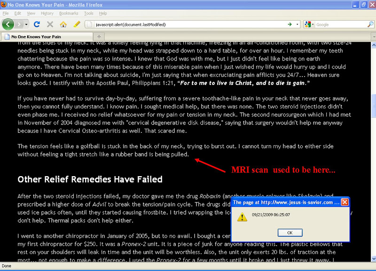Reload the page with the blue refresh icon

(37, 24)
